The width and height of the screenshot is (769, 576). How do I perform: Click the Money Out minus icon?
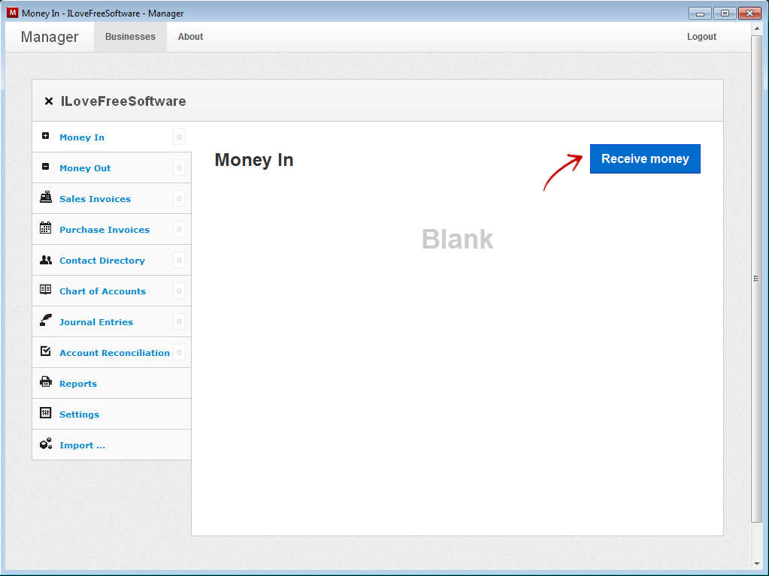click(46, 167)
